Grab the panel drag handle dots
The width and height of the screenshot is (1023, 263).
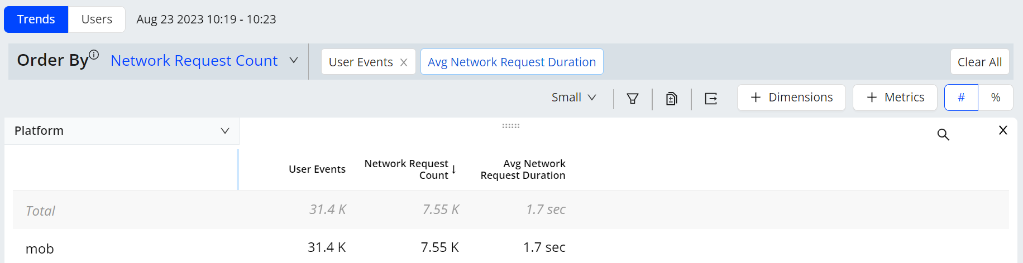pyautogui.click(x=510, y=126)
